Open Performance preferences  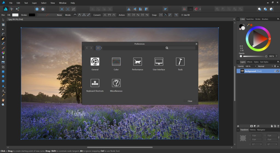tap(138, 64)
